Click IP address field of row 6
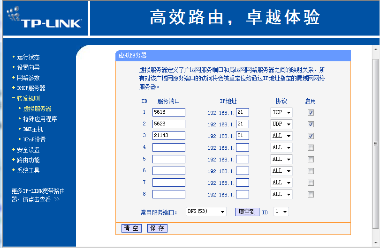The width and height of the screenshot is (380, 248). point(243,171)
